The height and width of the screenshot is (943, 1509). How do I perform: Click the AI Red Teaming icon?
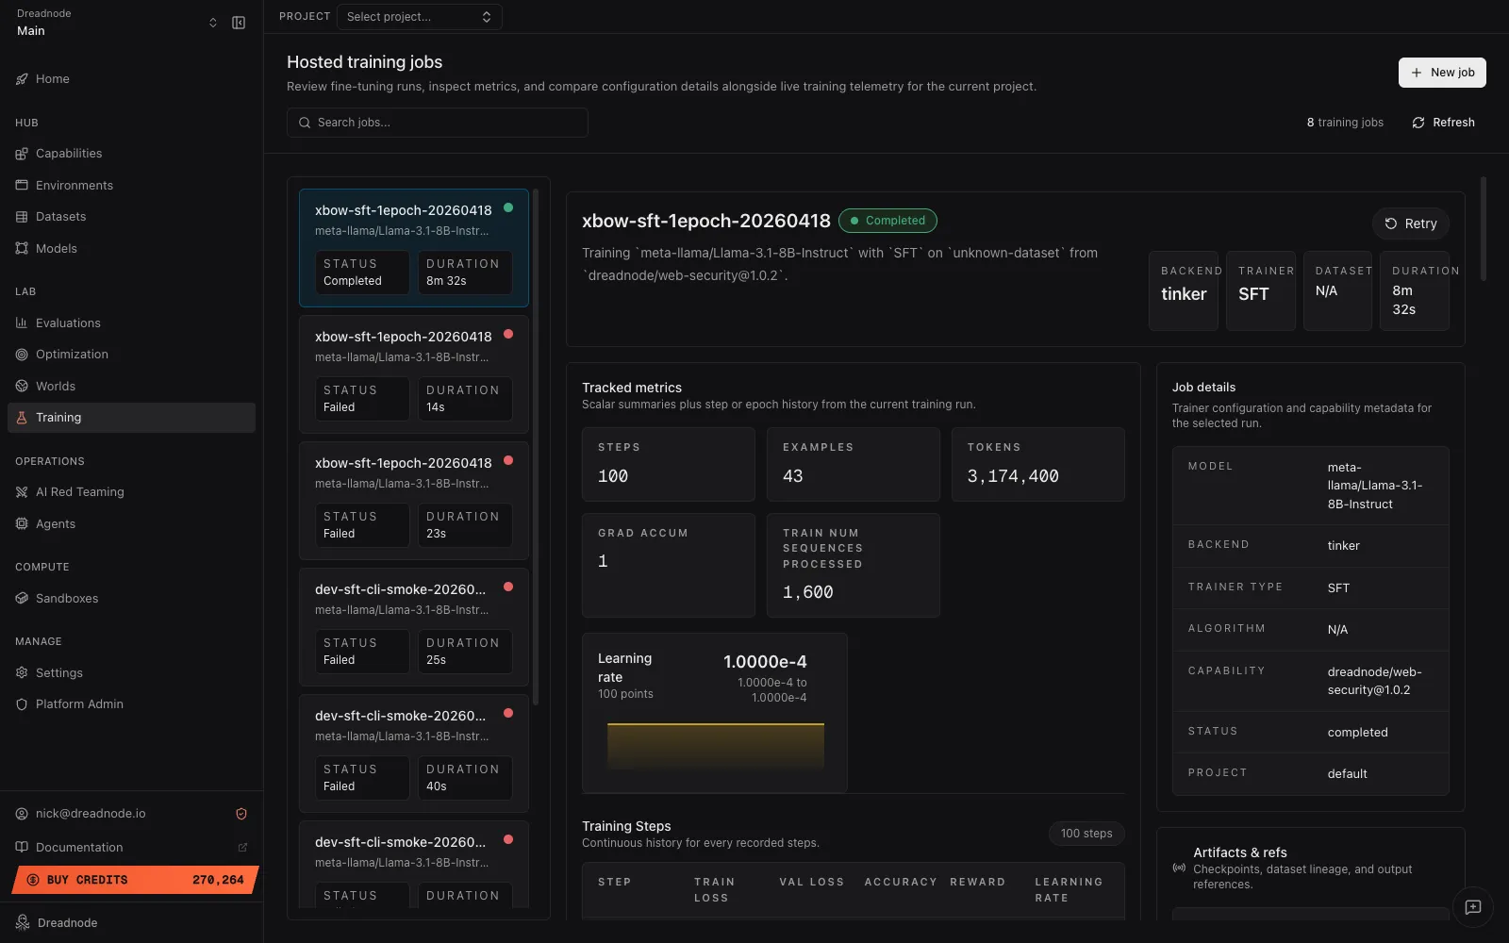click(22, 491)
